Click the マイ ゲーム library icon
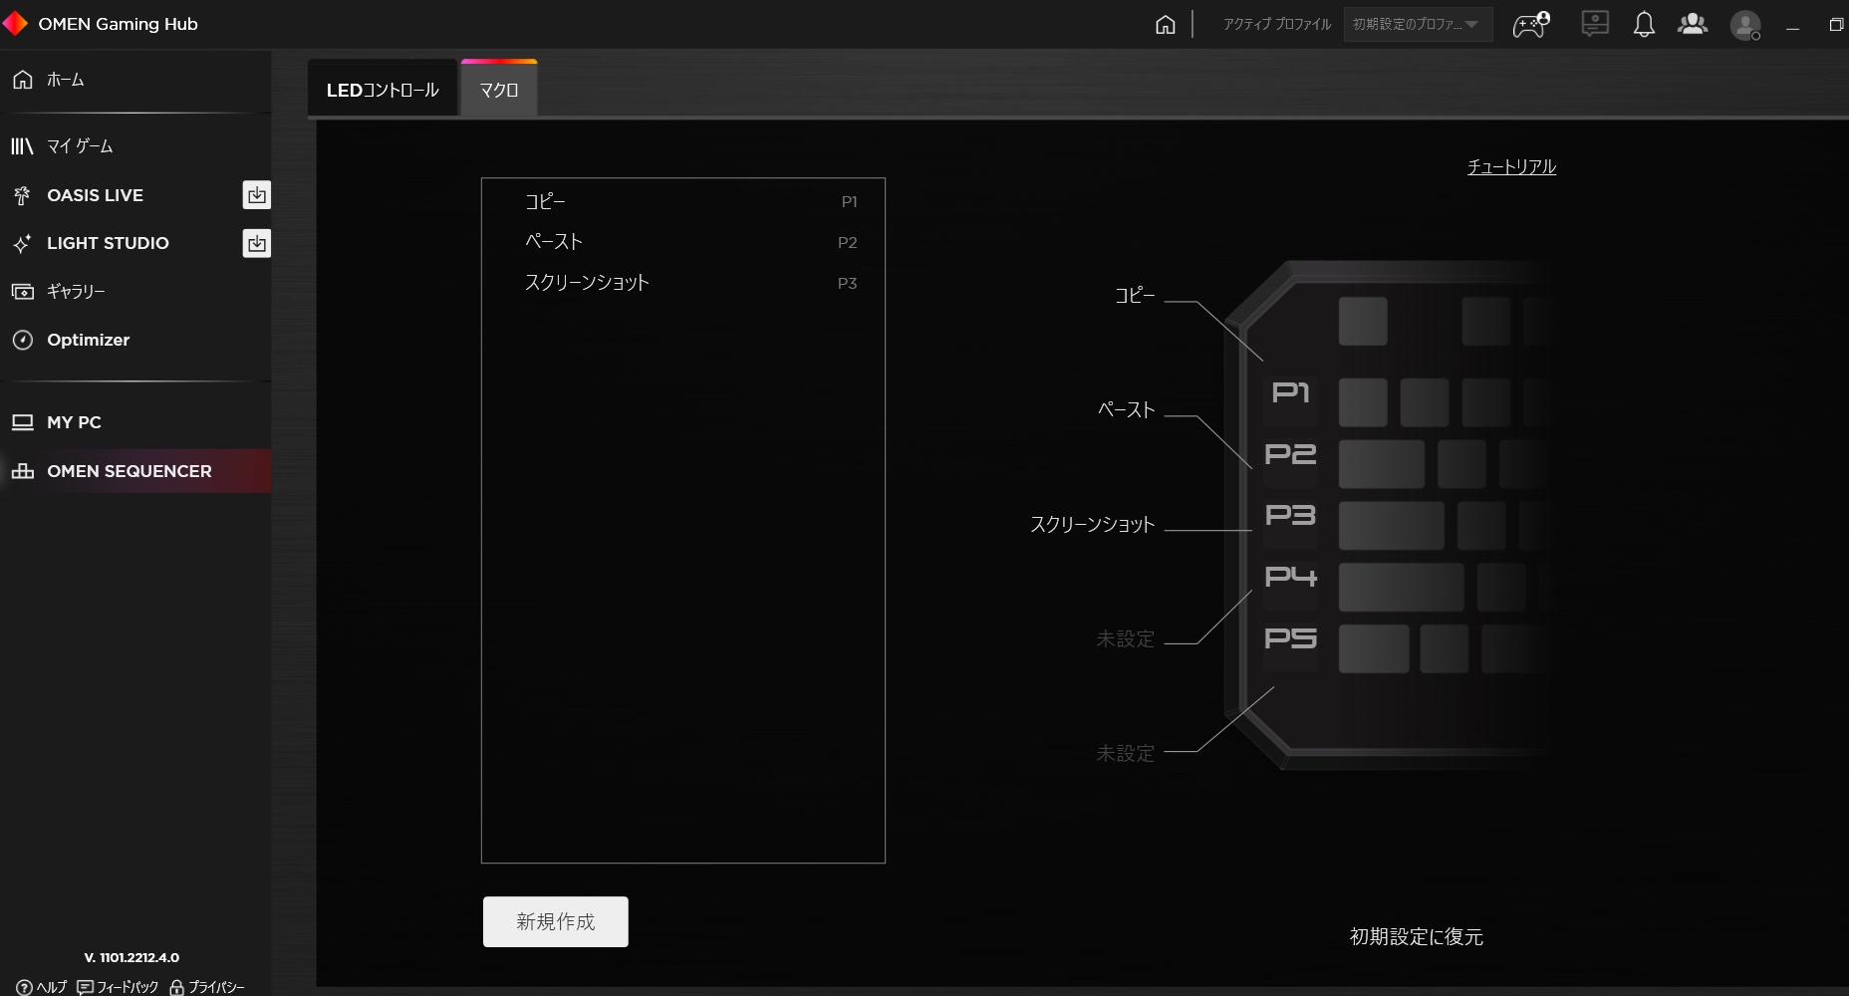The image size is (1849, 996). [22, 146]
